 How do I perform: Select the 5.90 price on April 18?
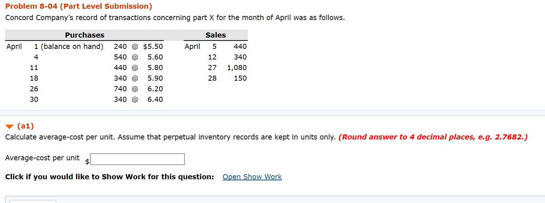coord(155,78)
